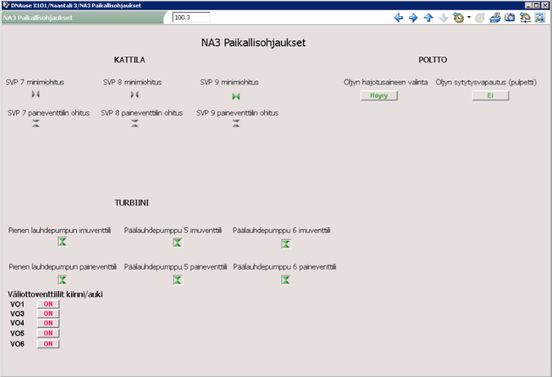The height and width of the screenshot is (377, 553).
Task: Select Päälauhdepumppu 5 paineventtiili valve icon
Action: pyautogui.click(x=177, y=280)
